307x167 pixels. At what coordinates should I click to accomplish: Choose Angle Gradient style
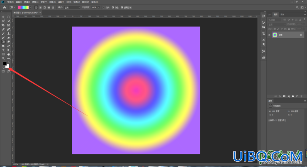[45, 7]
